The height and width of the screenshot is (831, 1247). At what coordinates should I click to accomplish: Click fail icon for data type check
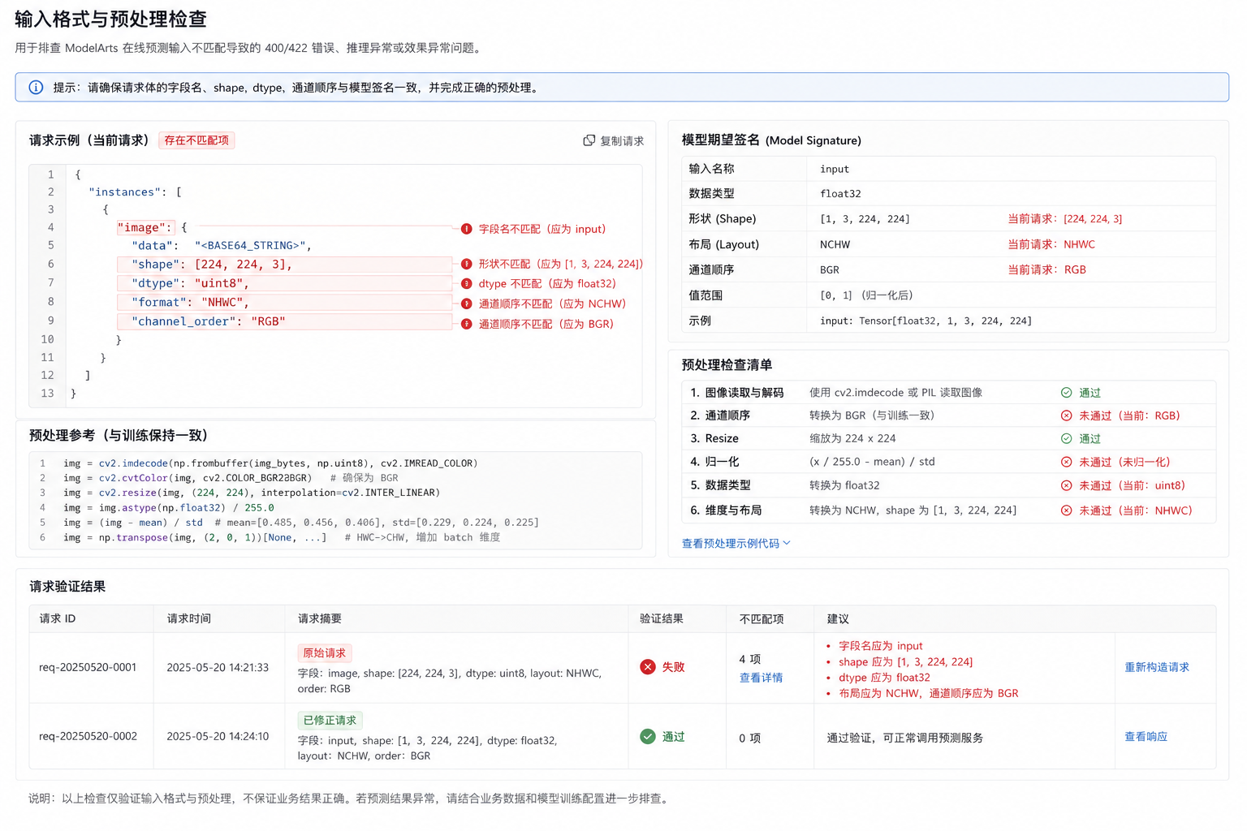[1067, 485]
